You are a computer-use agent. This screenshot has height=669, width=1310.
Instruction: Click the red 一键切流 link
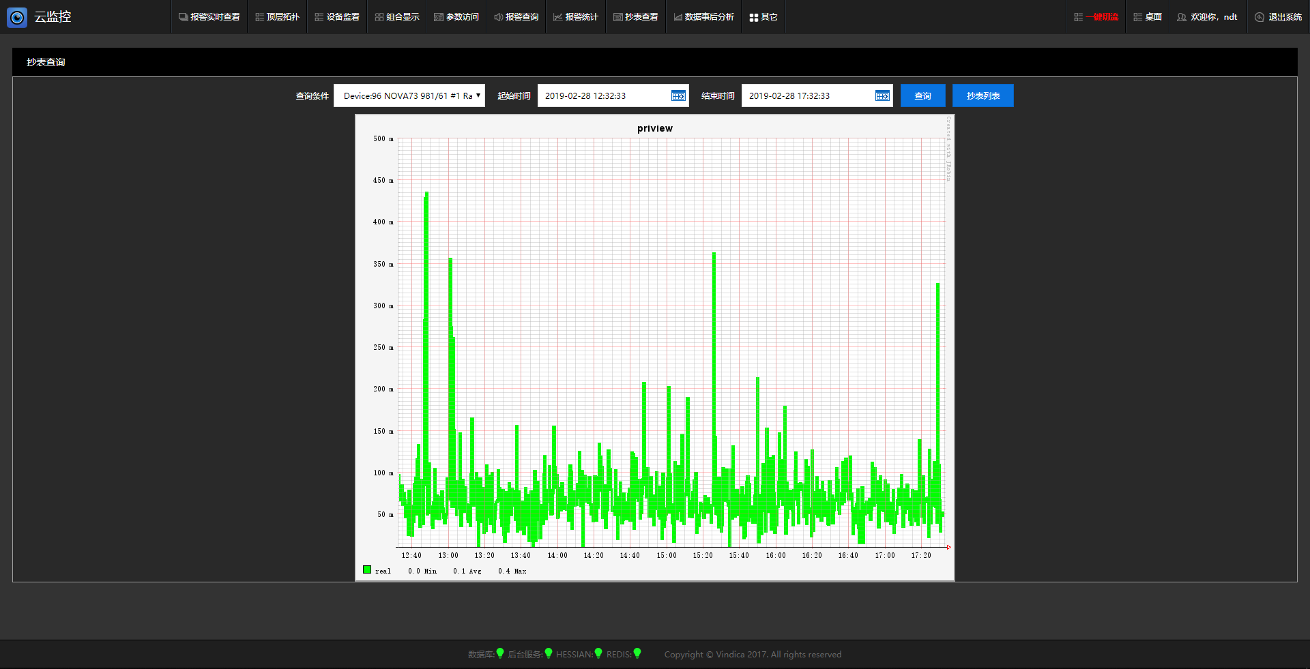(x=1096, y=17)
